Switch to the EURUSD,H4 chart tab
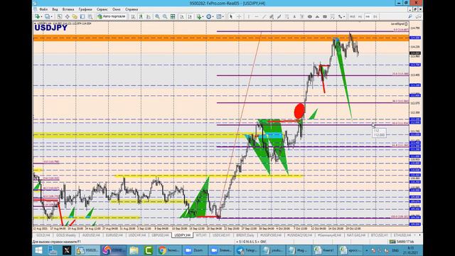Viewport: 455px width, 256px height. tap(114, 235)
